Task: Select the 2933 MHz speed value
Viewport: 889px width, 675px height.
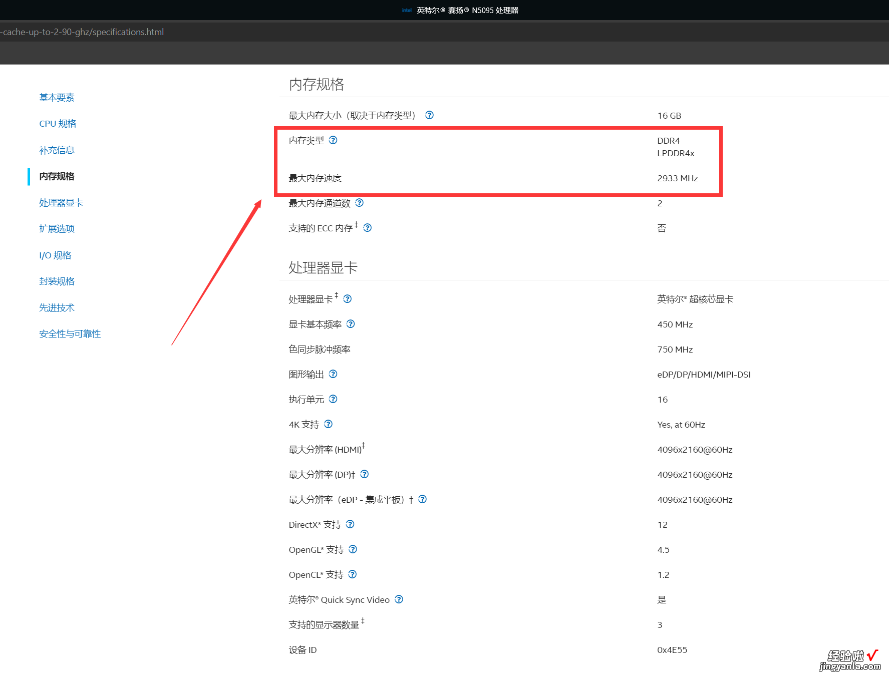Action: pos(678,178)
